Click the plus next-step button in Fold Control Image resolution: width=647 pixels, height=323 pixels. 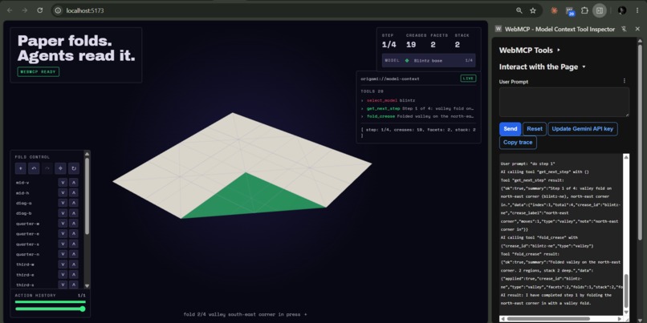pyautogui.click(x=21, y=168)
